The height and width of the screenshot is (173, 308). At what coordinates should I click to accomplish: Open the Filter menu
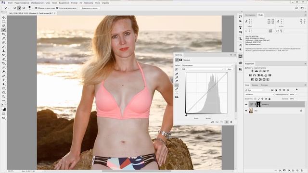tap(74, 3)
